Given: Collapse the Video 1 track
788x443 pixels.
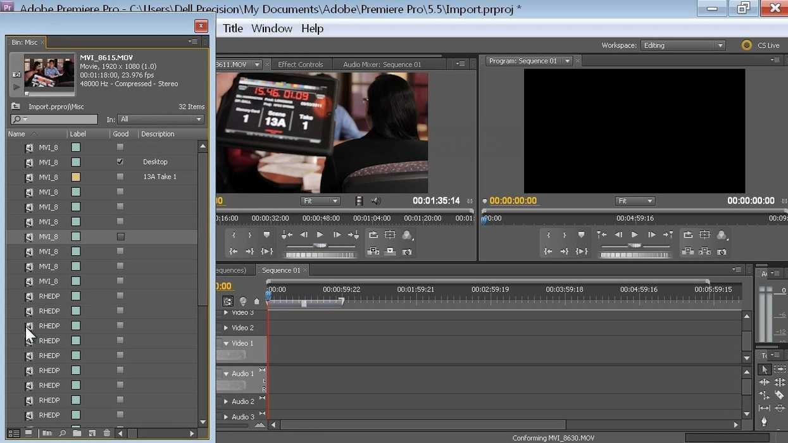Looking at the screenshot, I should (226, 343).
